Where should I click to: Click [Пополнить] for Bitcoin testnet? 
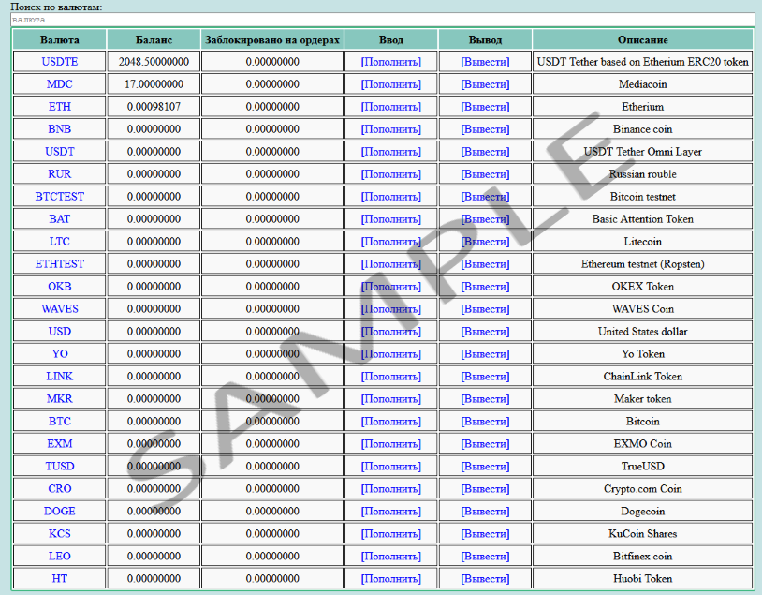tap(390, 196)
